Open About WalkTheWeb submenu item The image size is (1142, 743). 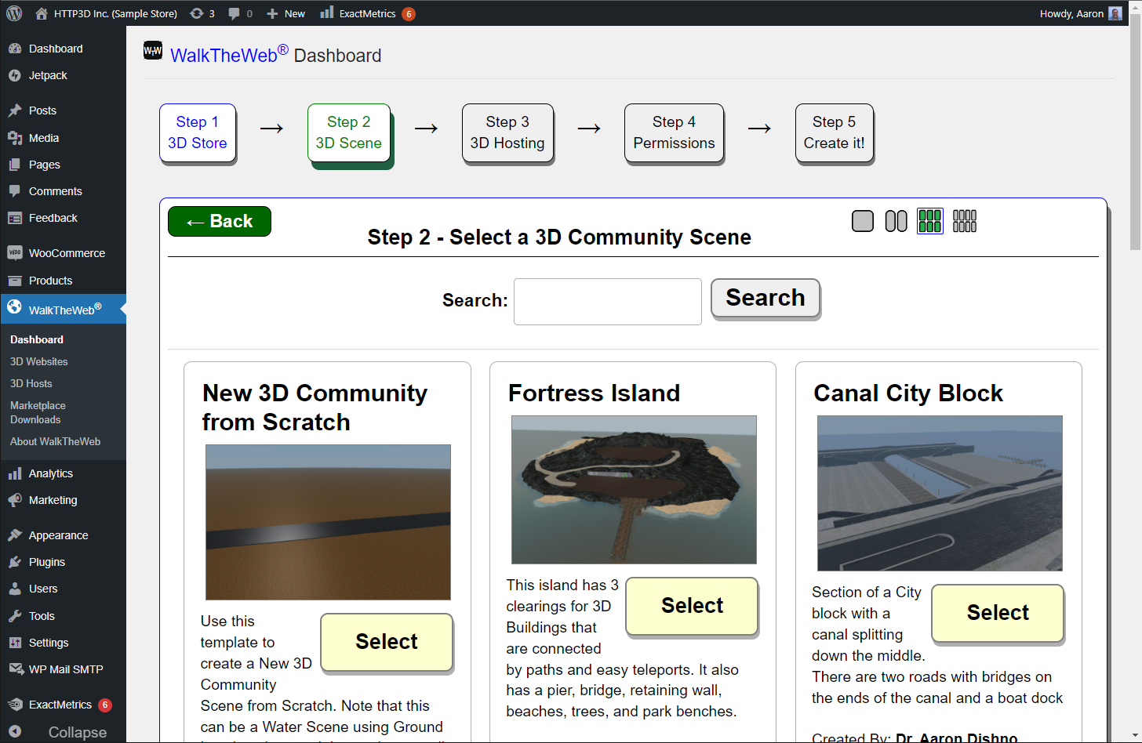[56, 441]
